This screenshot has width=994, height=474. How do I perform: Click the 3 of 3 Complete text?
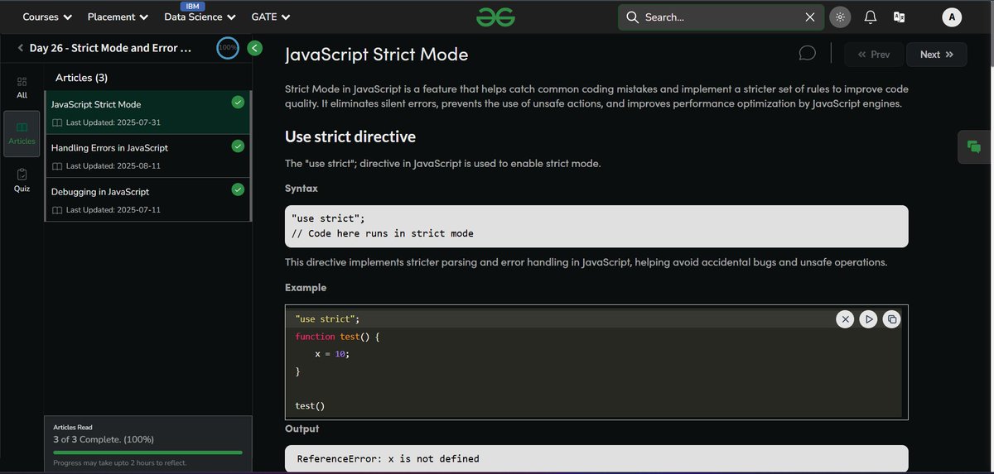[104, 439]
